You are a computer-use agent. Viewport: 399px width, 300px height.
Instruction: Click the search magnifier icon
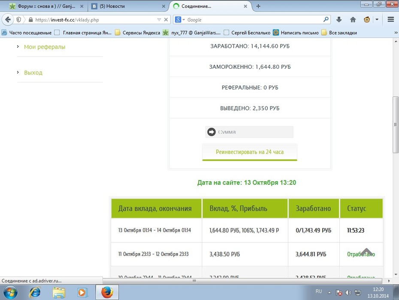click(x=326, y=19)
